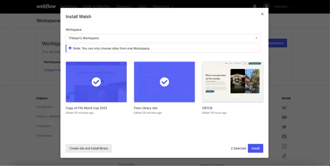Click Edited 25 minutes ago text
The height and width of the screenshot is (166, 330).
[x=80, y=113]
